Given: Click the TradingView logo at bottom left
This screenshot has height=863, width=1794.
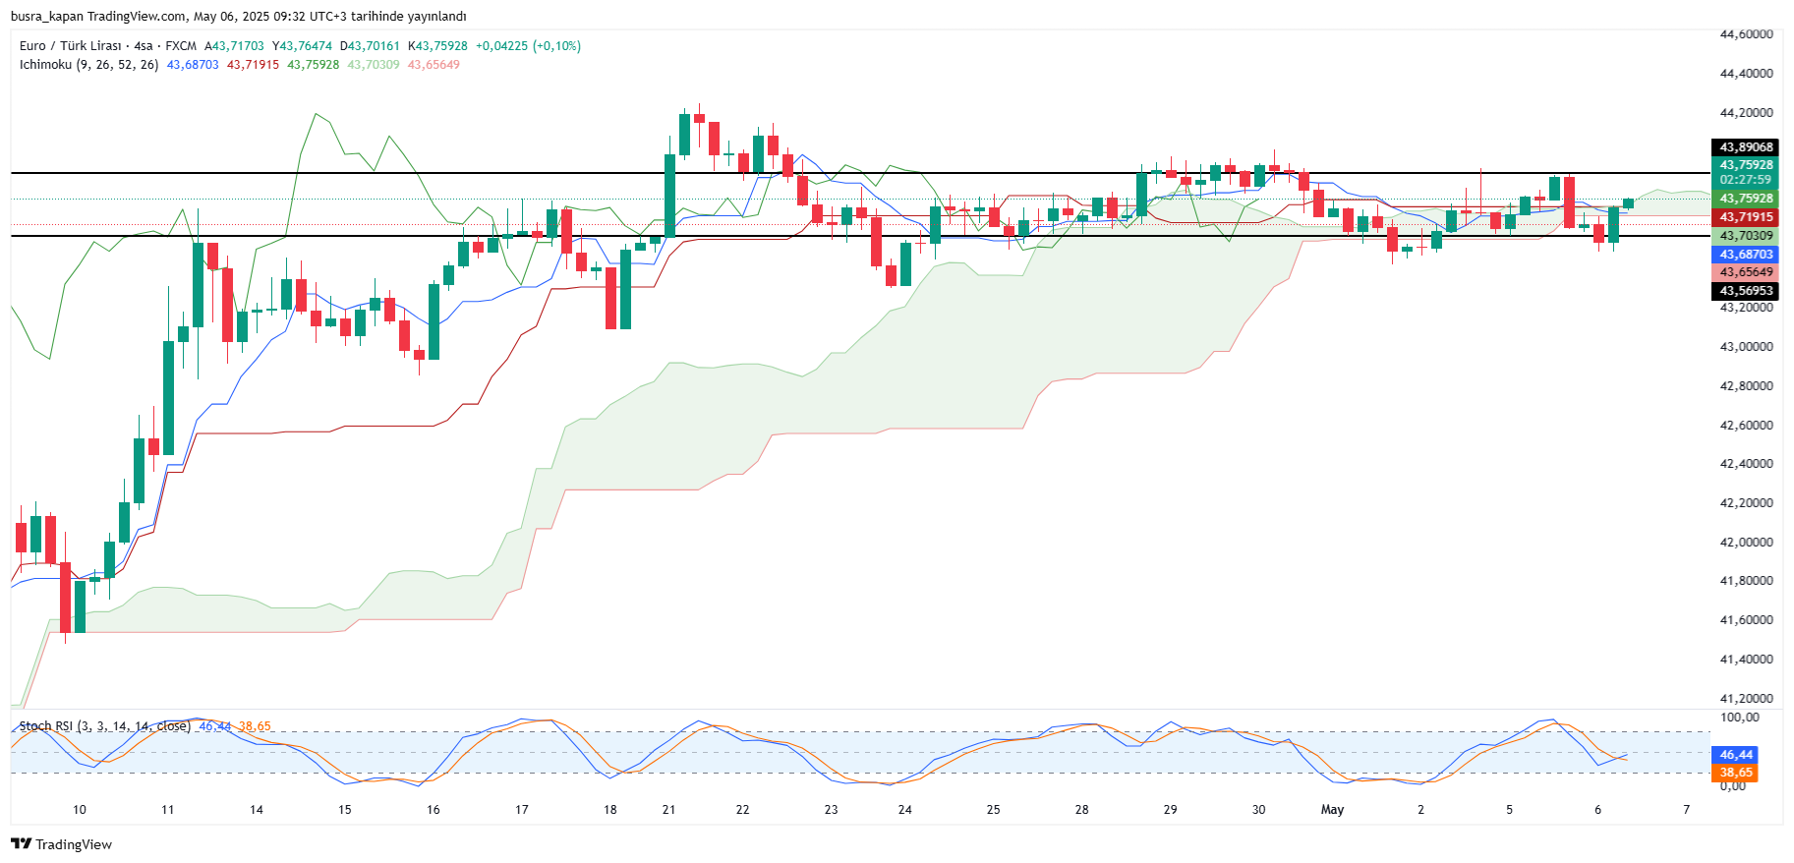Looking at the screenshot, I should (61, 844).
